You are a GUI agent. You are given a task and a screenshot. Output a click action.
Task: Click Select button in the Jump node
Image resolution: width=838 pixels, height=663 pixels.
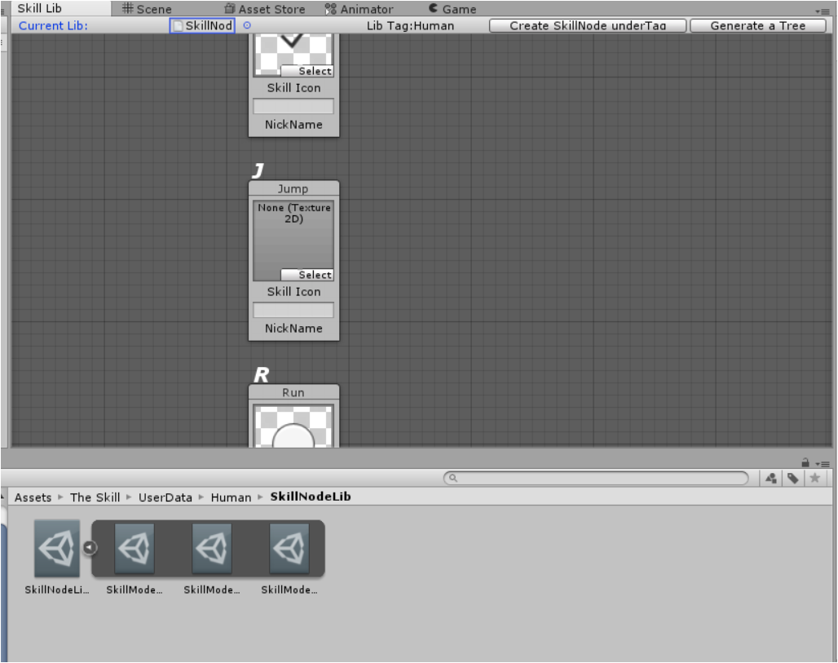click(x=307, y=275)
